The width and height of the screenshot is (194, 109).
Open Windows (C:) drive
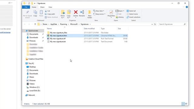[34, 87]
